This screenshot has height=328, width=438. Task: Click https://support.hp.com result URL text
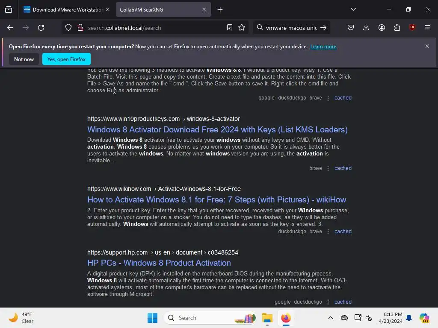pyautogui.click(x=117, y=252)
